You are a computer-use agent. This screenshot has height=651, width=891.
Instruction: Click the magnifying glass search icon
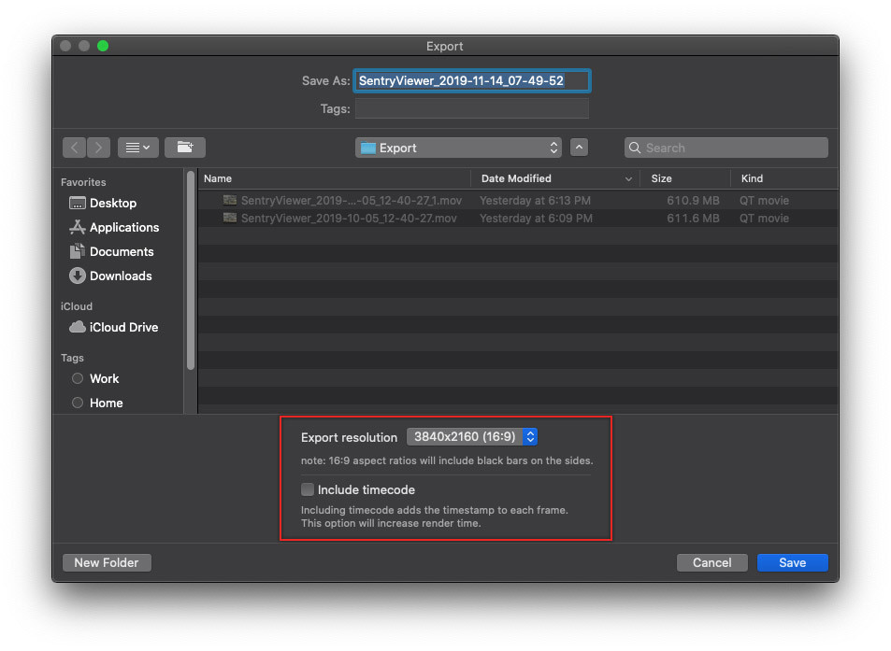click(x=635, y=148)
